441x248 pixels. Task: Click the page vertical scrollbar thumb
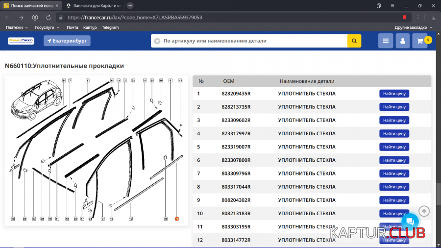point(438,191)
